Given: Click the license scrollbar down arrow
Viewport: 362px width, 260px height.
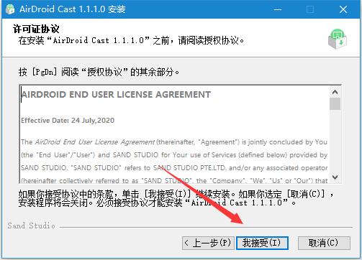Looking at the screenshot, I should click(x=335, y=177).
